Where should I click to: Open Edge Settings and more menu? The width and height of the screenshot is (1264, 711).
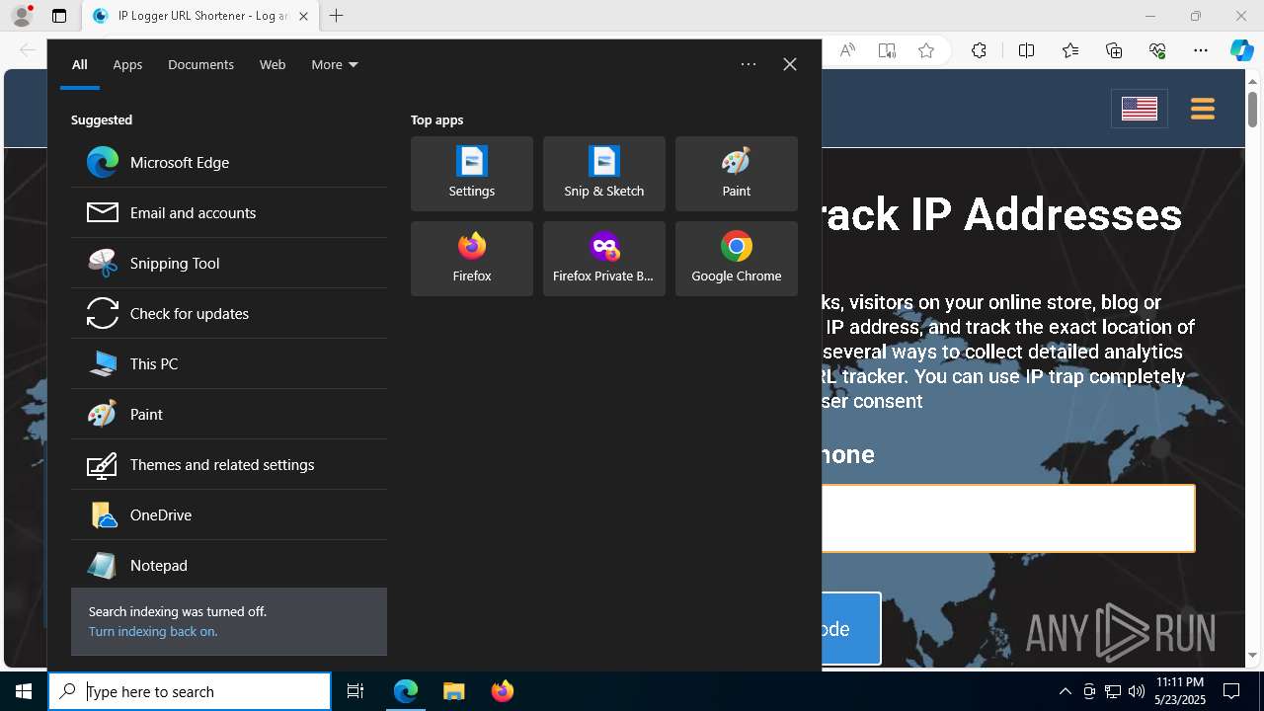1201,51
